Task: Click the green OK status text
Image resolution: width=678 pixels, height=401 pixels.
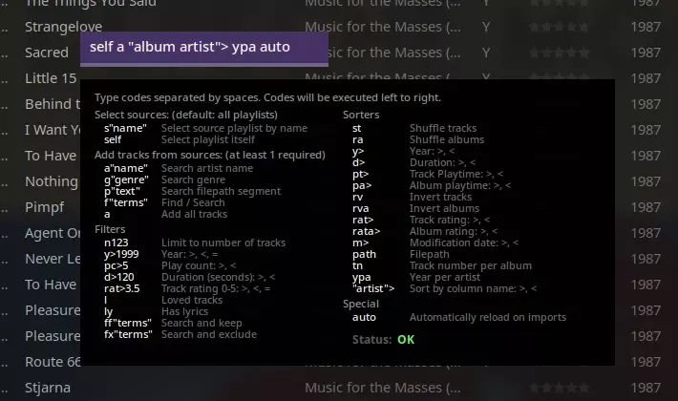Action: (x=406, y=340)
